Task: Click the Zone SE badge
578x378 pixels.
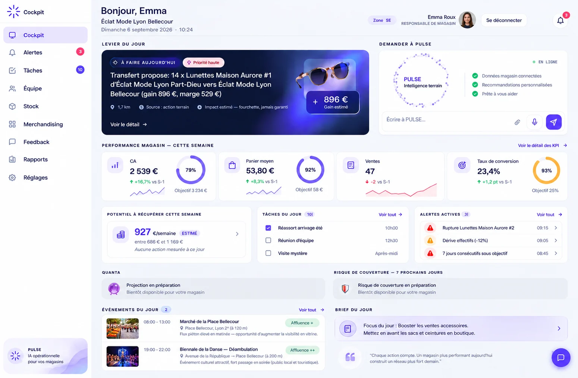Action: pos(382,20)
